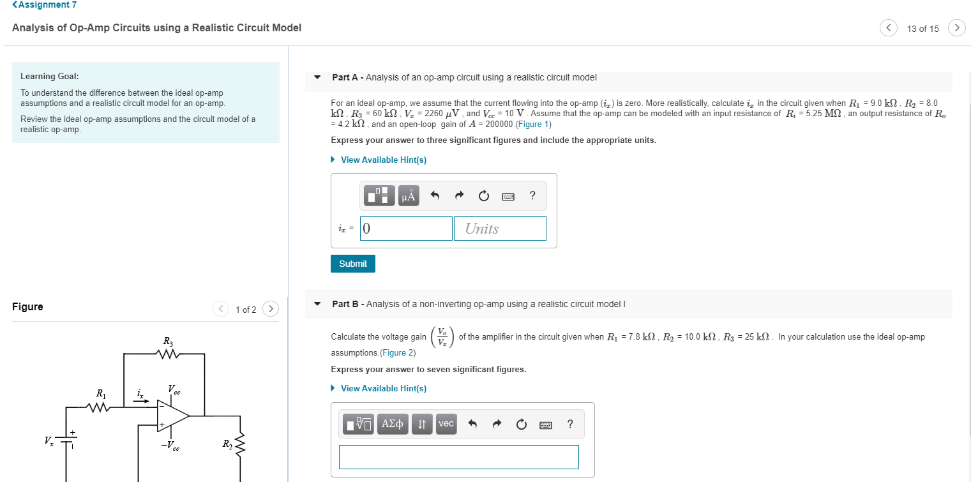Click the up-down arrow icon in Part B
971x482 pixels.
pos(421,424)
